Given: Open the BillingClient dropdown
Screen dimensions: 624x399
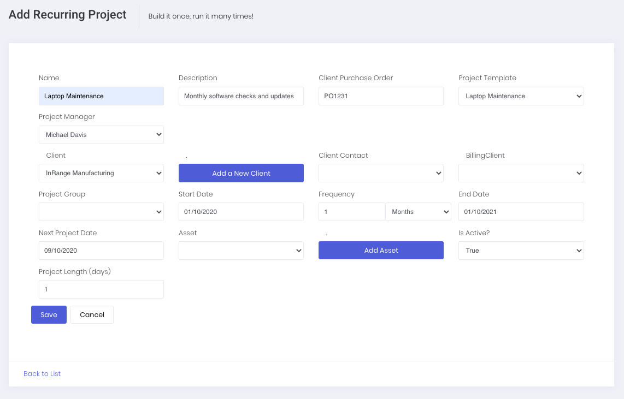Looking at the screenshot, I should pyautogui.click(x=520, y=173).
